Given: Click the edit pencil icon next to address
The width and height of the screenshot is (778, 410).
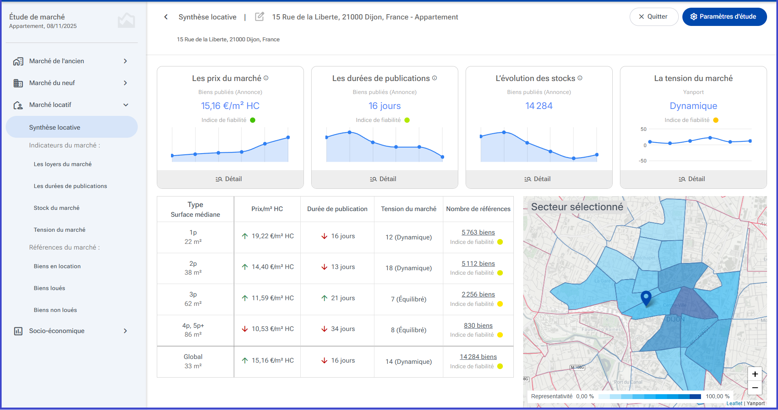Looking at the screenshot, I should tap(259, 17).
